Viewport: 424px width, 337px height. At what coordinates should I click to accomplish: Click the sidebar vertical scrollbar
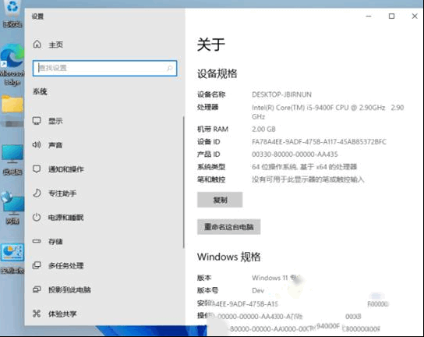coord(184,182)
